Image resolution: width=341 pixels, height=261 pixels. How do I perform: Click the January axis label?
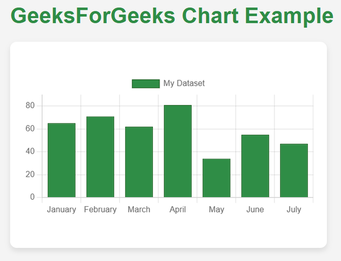click(61, 210)
